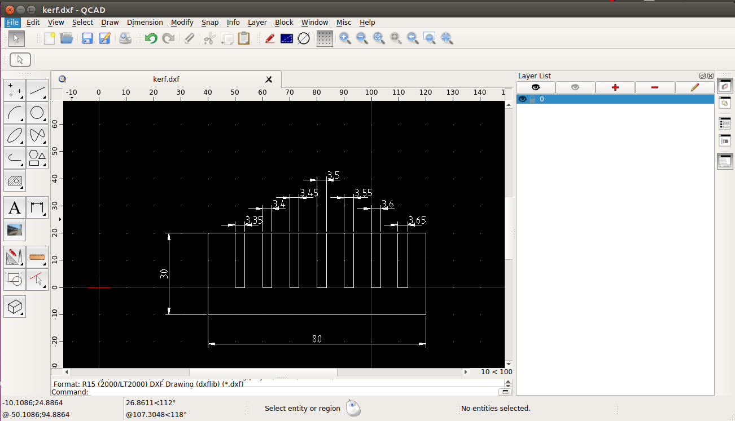
Task: Remove layer using the minus button
Action: [x=655, y=87]
